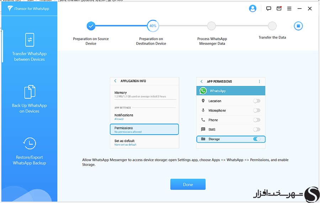Click the Process WhatsApp Messenger Data step circle
This screenshot has width=320, height=203.
point(212,26)
